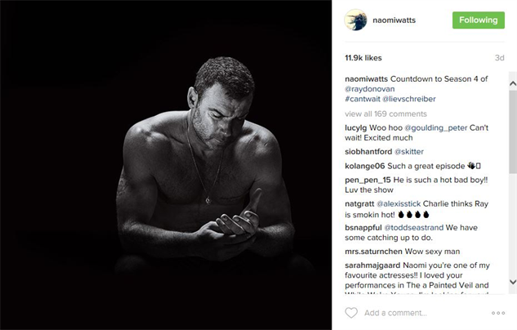
Task: Open the @alexisstick mention
Action: (x=399, y=203)
